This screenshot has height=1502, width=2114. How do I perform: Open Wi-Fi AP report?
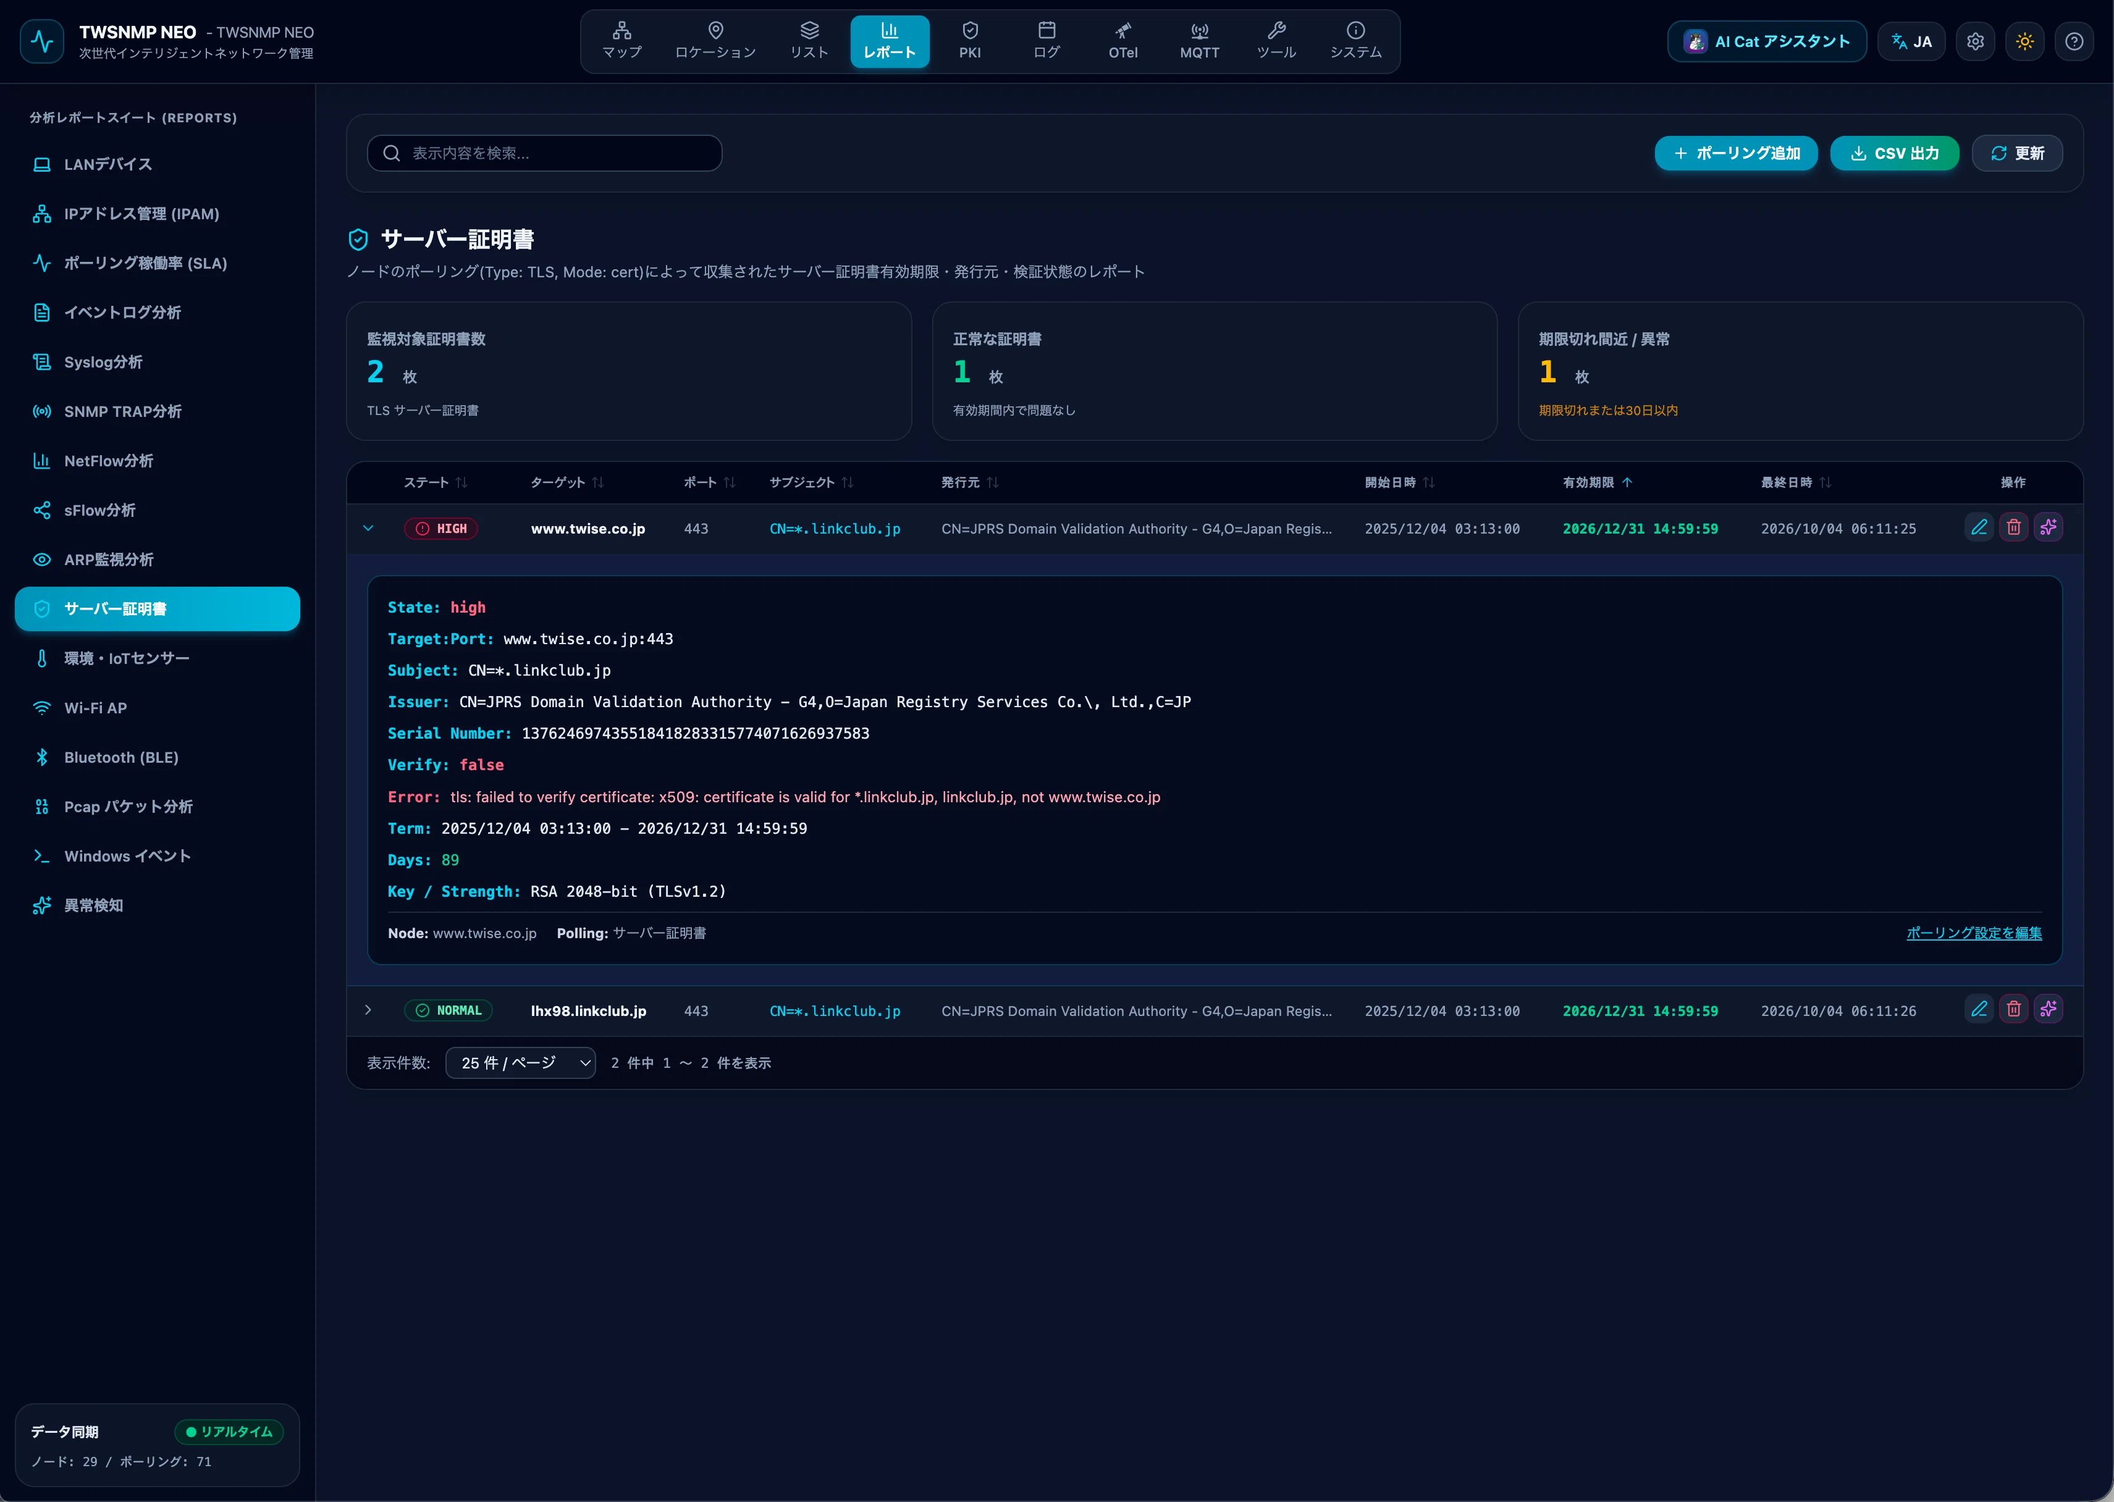click(158, 708)
